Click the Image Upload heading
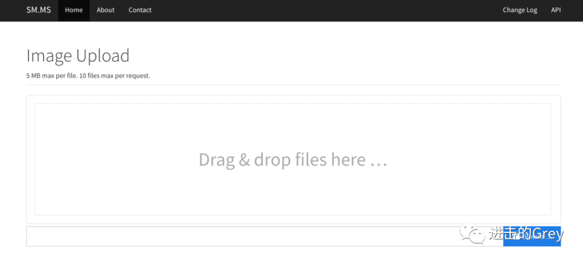Viewport: 583px width, 261px height. coord(78,56)
